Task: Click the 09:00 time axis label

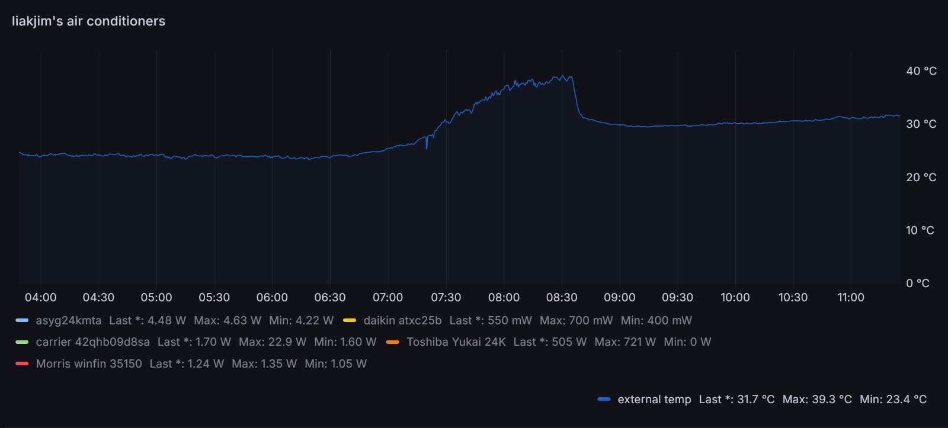Action: (620, 297)
